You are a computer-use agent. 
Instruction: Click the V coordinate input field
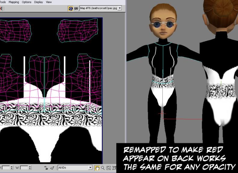pos(6,168)
